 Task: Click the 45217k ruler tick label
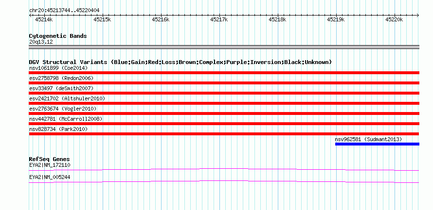pos(219,19)
